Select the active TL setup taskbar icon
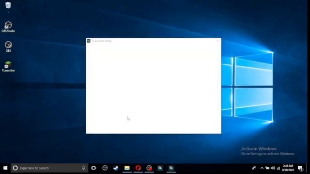This screenshot has width=310, height=174. pyautogui.click(x=171, y=168)
